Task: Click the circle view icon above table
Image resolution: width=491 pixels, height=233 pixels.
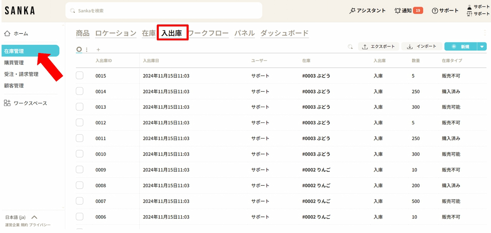Action: point(79,49)
